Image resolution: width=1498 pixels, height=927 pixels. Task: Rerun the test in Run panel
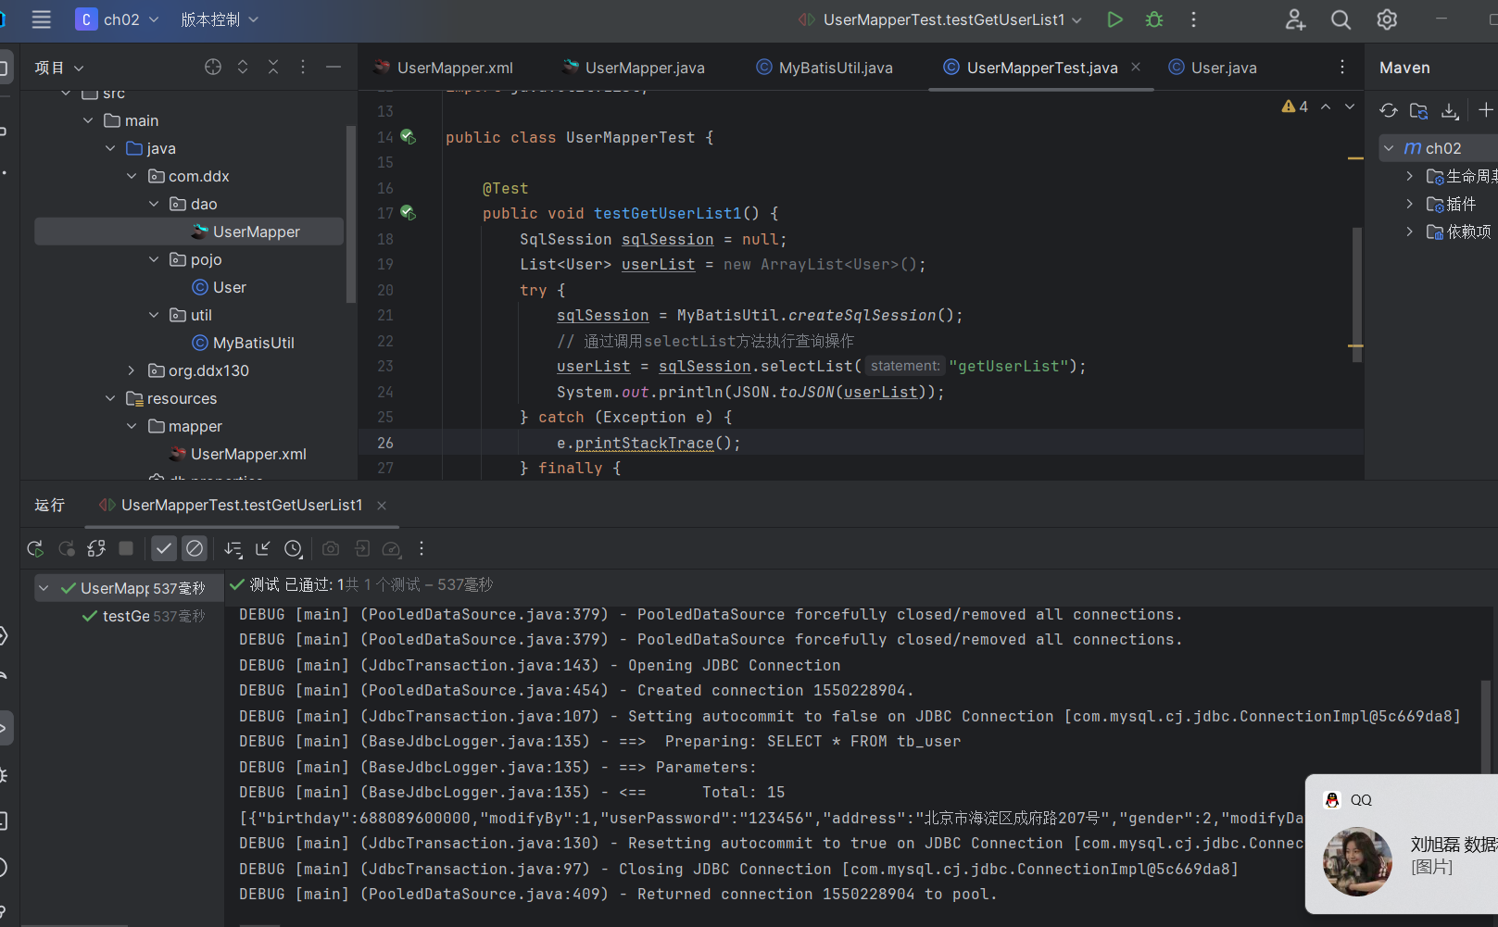[35, 548]
